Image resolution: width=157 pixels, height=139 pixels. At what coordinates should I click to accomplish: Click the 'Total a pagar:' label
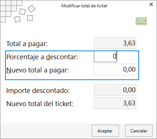point(27,44)
